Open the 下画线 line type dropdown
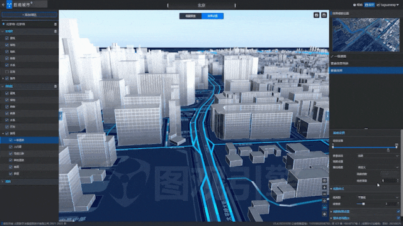 pyautogui.click(x=378, y=197)
